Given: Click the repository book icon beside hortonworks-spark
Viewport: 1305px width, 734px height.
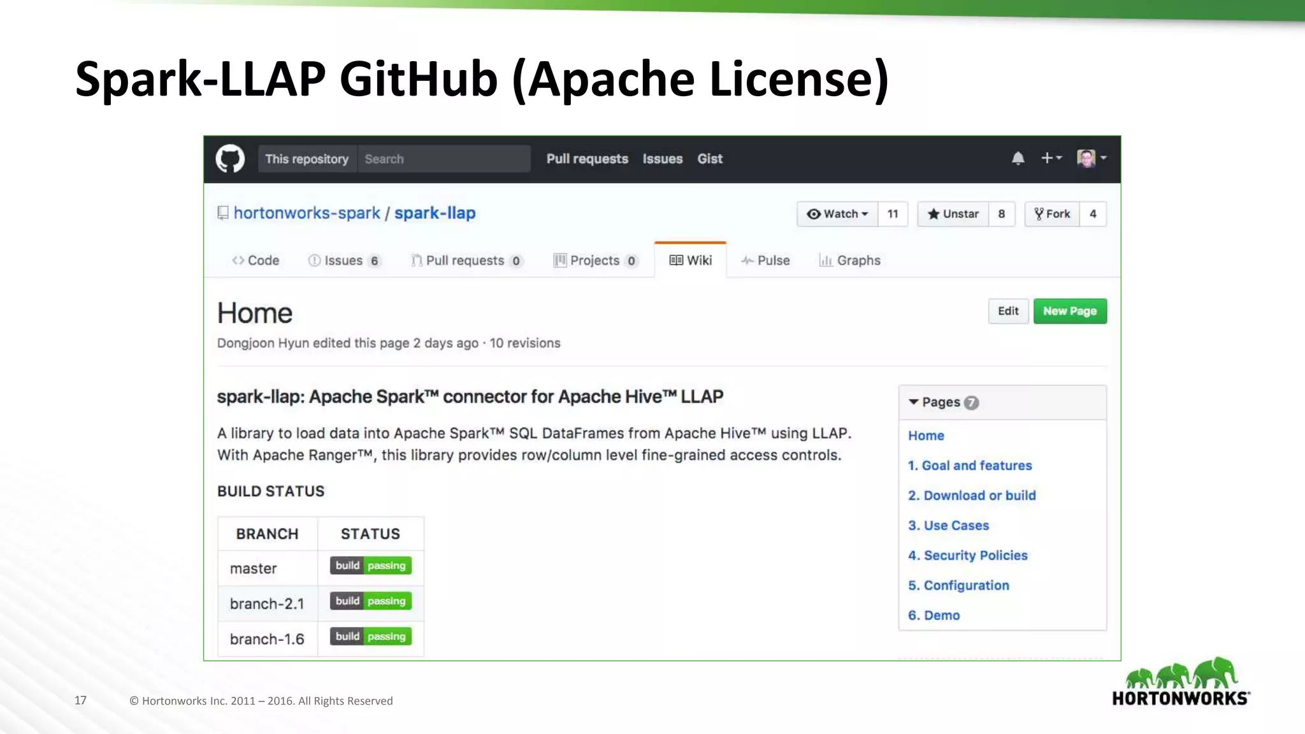Looking at the screenshot, I should tap(223, 213).
